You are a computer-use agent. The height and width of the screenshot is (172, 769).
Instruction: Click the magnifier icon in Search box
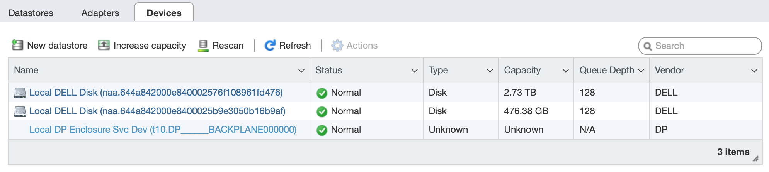pyautogui.click(x=648, y=46)
